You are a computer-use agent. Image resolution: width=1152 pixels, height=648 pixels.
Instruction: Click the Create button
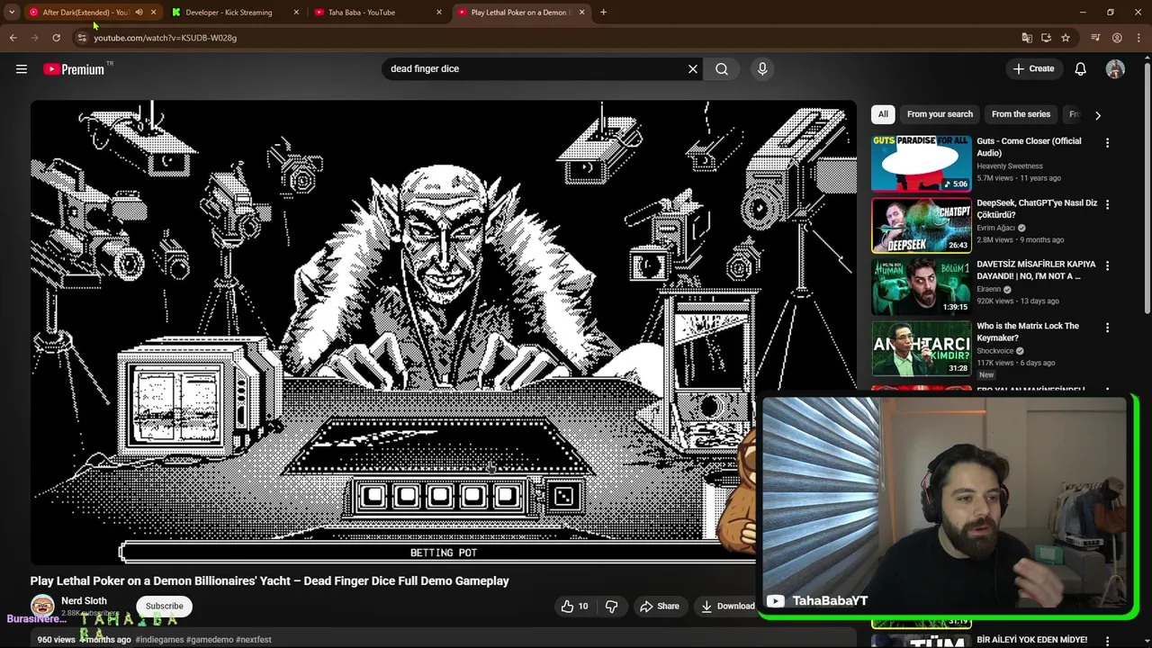[x=1033, y=68]
